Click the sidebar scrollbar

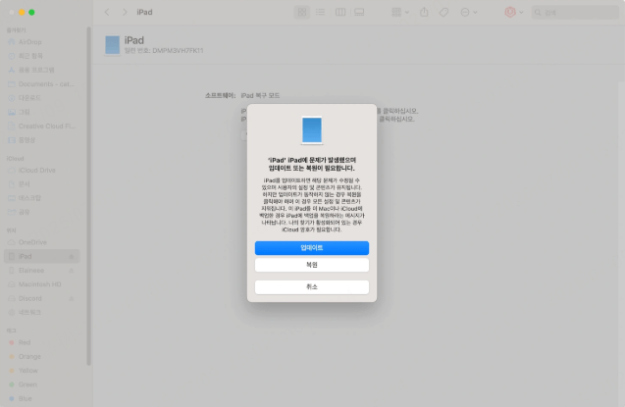click(88, 196)
